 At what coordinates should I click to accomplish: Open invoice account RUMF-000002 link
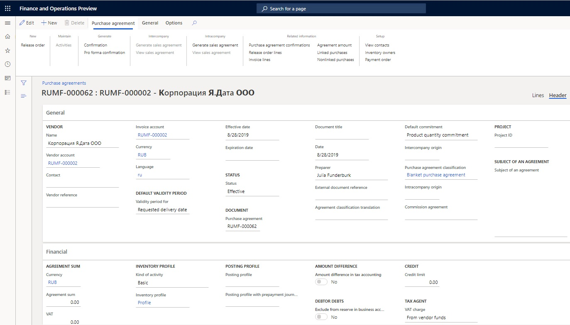[152, 135]
